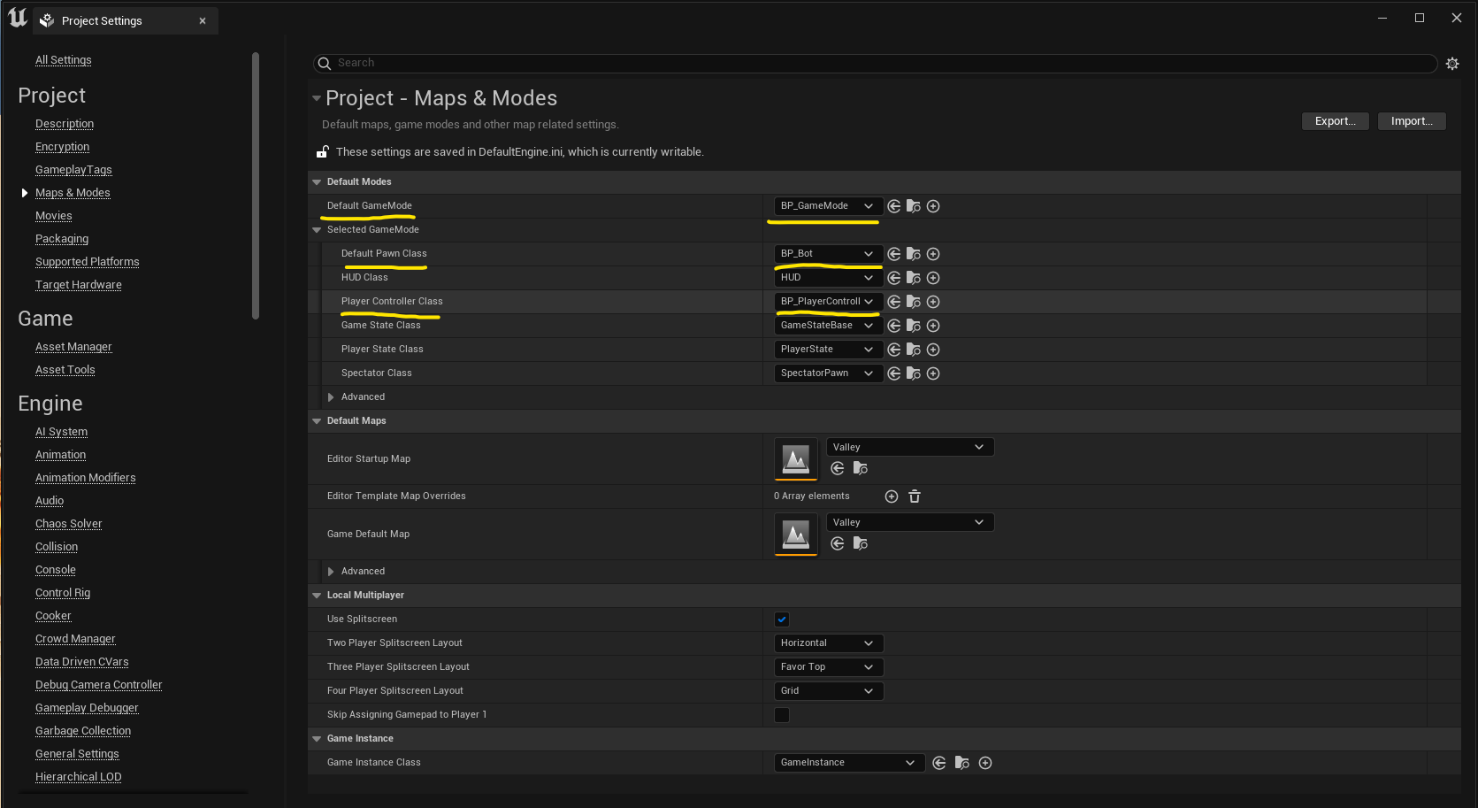This screenshot has width=1478, height=808.
Task: Click the Export... button
Action: [1336, 121]
